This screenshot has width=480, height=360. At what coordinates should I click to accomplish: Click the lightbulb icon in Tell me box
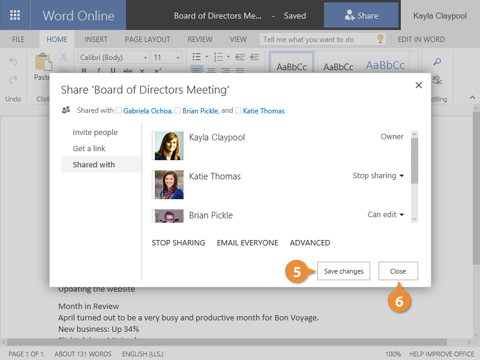pos(380,39)
